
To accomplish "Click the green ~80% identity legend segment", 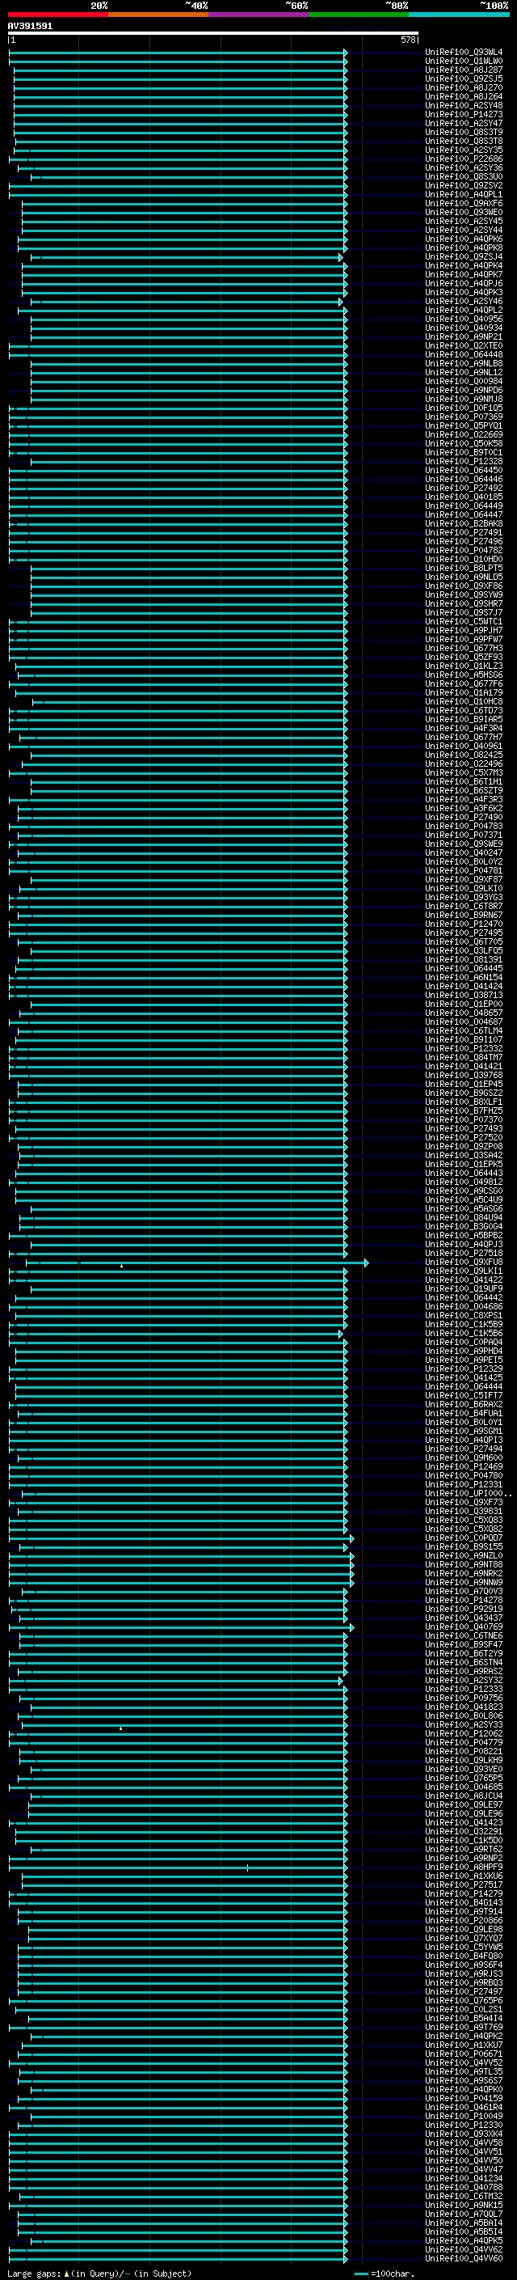I will [x=359, y=15].
